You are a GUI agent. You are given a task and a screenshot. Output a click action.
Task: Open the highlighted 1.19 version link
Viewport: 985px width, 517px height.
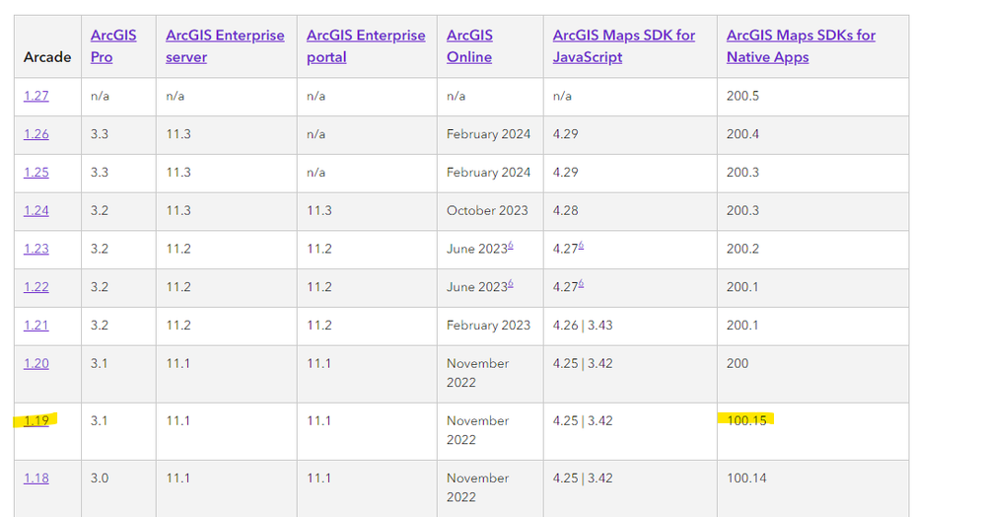36,420
